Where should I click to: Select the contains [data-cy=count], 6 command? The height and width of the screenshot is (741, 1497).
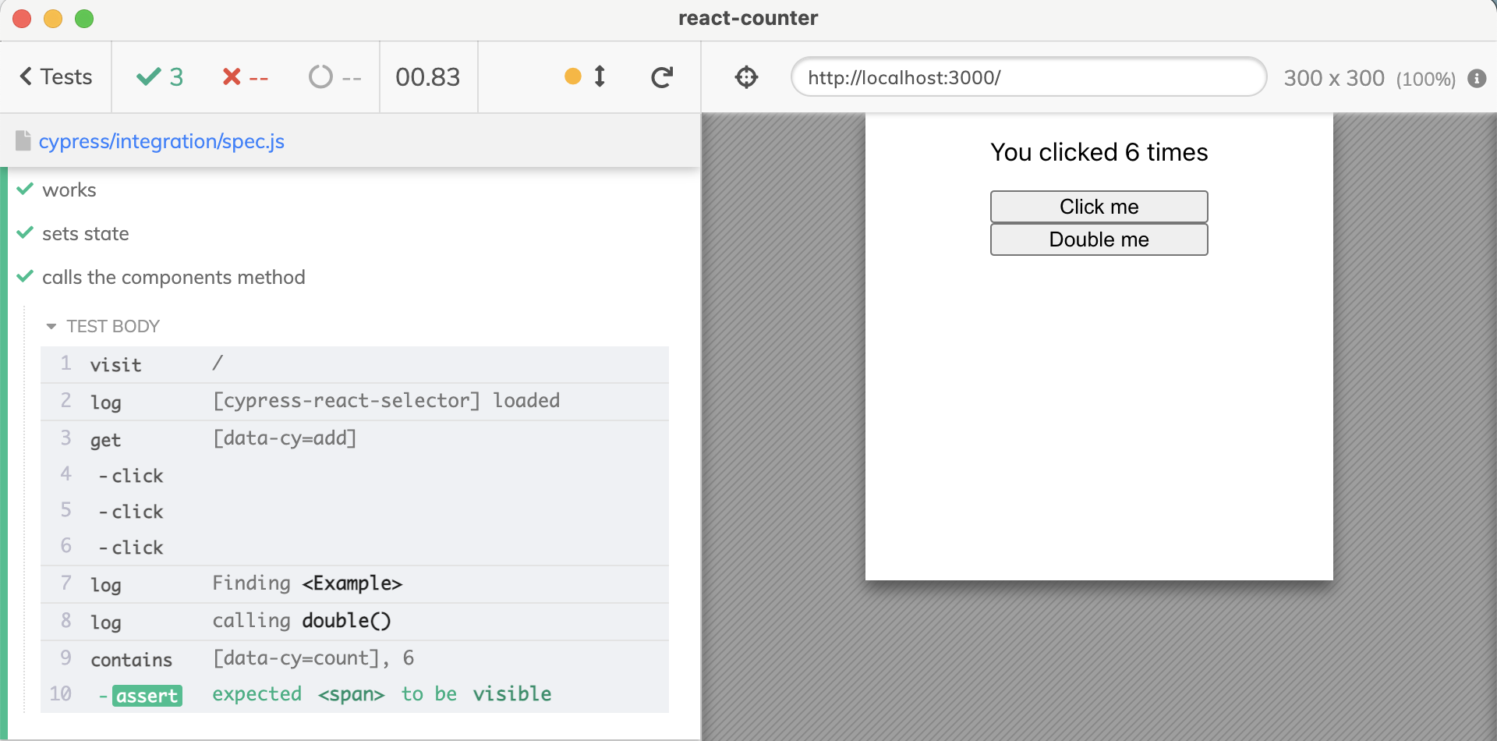click(355, 659)
